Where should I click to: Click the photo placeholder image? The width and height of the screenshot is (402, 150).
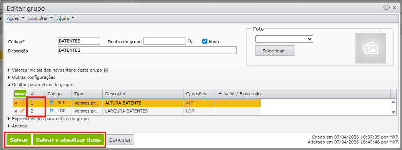(x=370, y=48)
